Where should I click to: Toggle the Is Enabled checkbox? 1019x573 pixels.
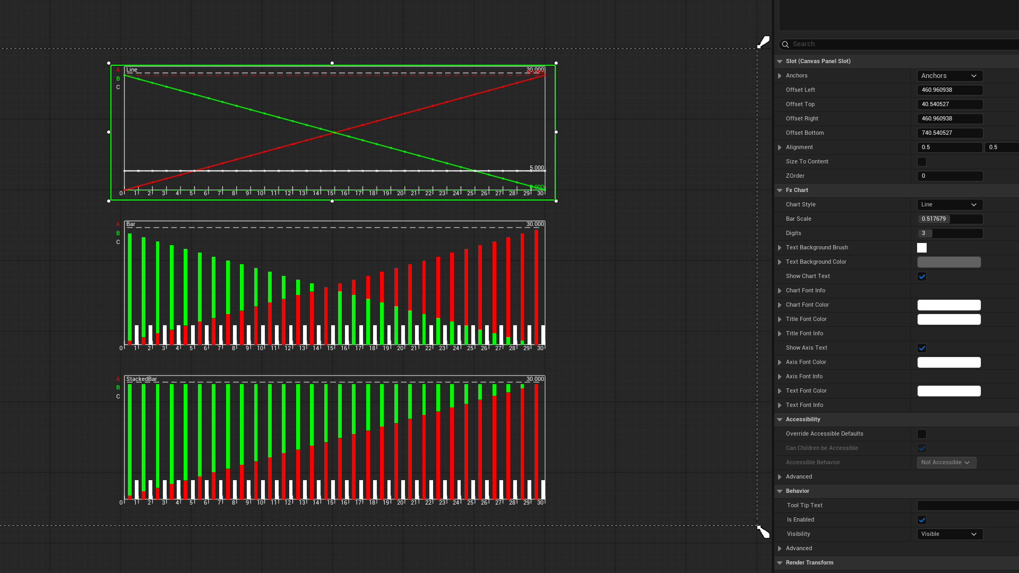click(x=922, y=520)
